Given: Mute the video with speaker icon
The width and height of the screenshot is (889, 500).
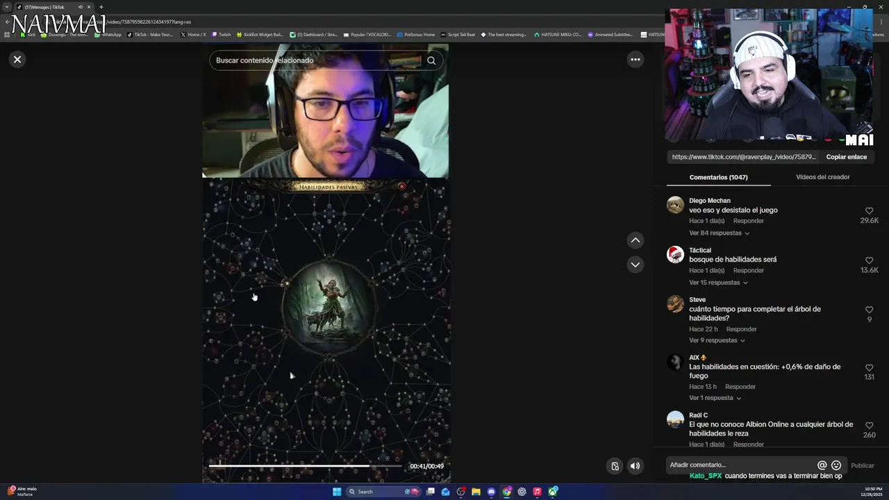Looking at the screenshot, I should [635, 466].
